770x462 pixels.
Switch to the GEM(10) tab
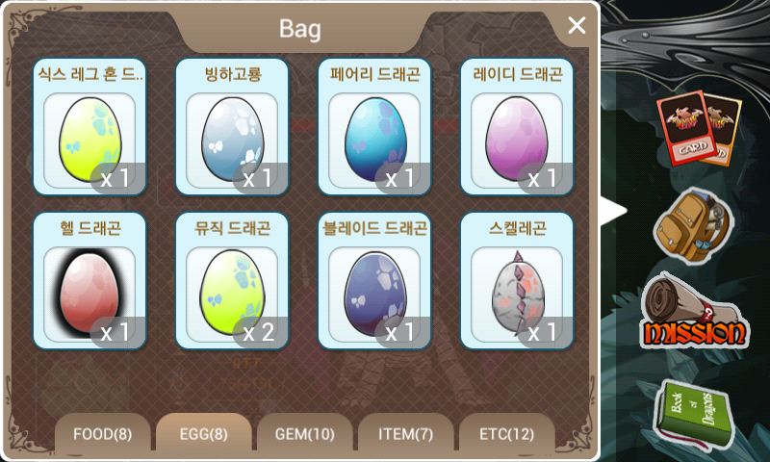coord(305,433)
